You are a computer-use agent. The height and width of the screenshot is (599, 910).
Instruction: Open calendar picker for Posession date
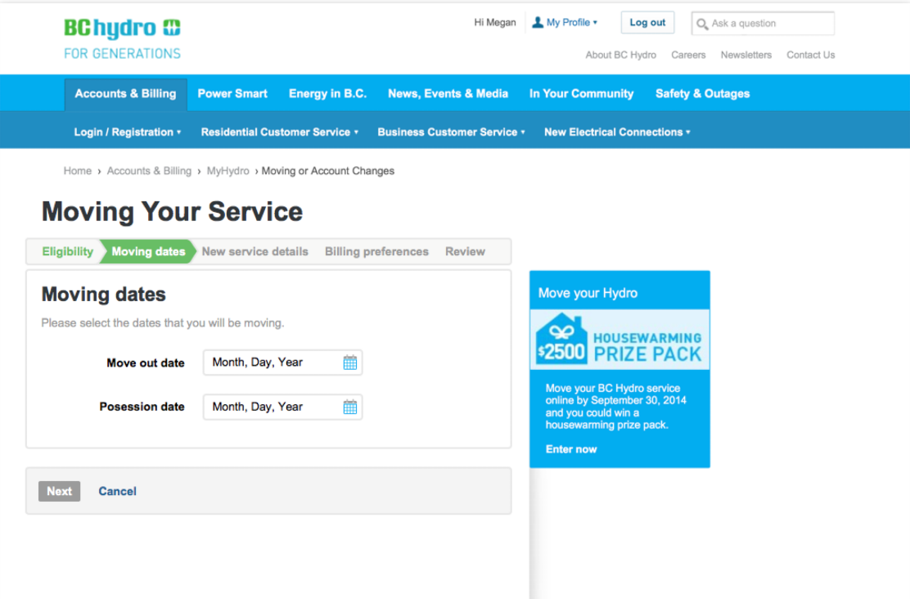350,407
